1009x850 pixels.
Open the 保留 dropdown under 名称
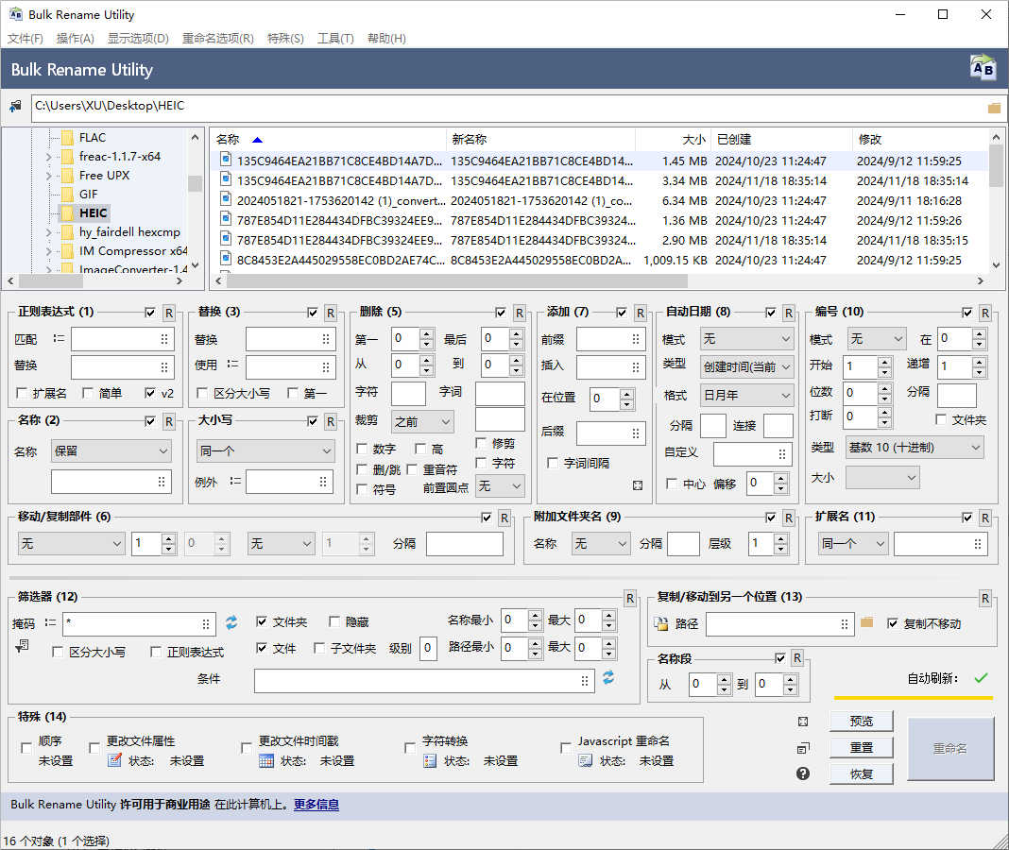tap(111, 451)
